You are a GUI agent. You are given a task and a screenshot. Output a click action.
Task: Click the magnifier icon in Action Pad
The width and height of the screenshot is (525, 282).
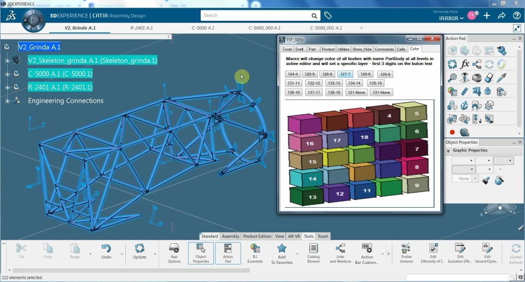[x=452, y=78]
